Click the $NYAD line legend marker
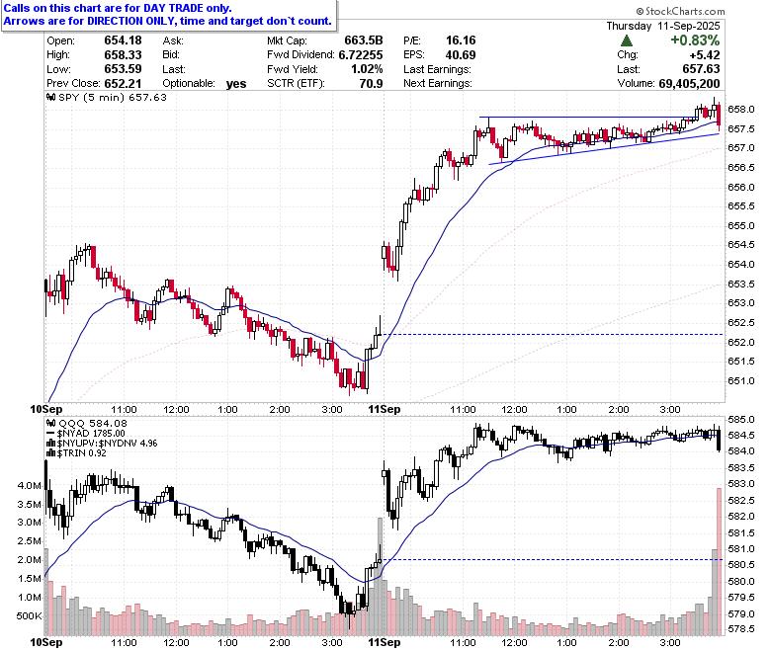 51,434
